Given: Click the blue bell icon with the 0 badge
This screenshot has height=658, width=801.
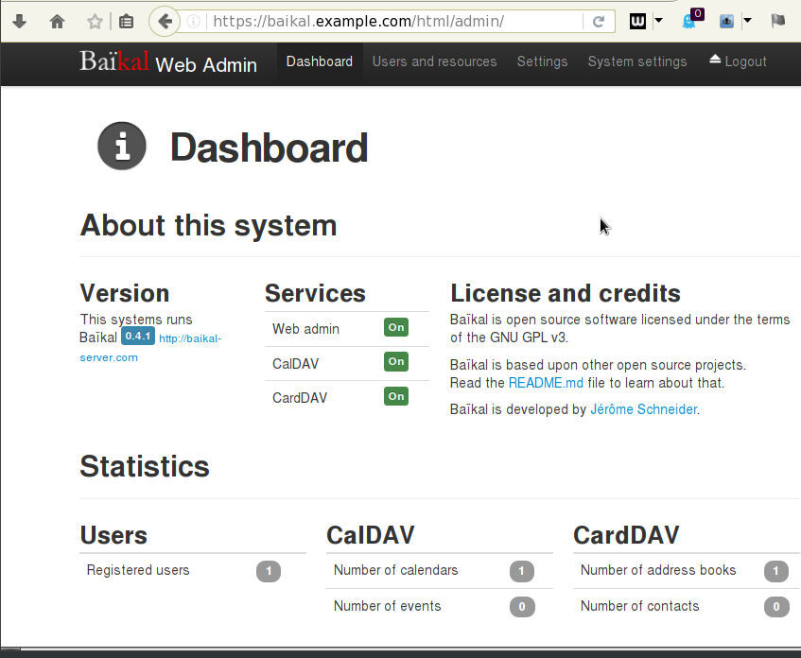Looking at the screenshot, I should click(x=689, y=21).
